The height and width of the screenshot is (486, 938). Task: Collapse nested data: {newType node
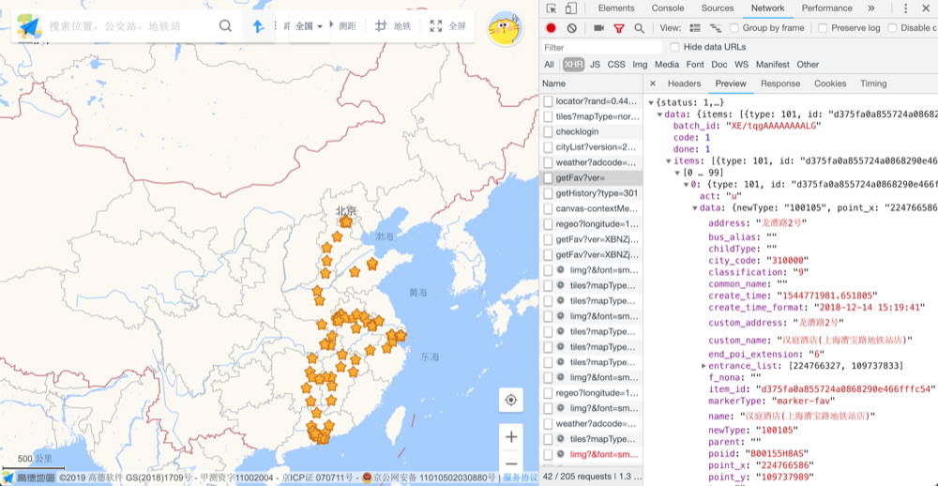pyautogui.click(x=696, y=207)
